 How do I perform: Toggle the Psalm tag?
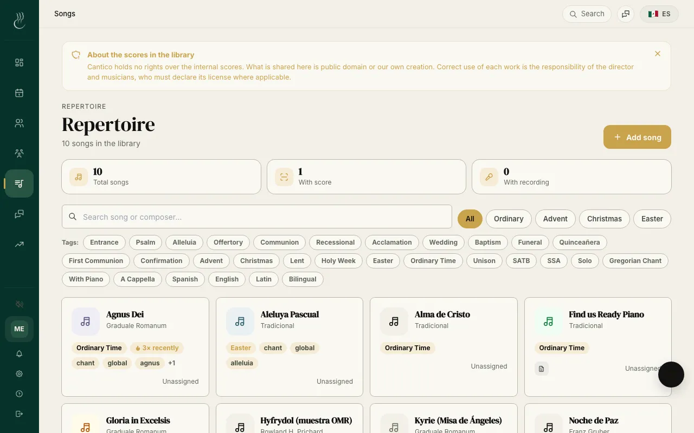click(145, 242)
